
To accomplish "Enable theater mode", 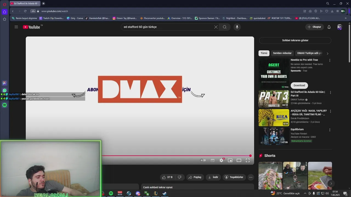I will 239,160.
